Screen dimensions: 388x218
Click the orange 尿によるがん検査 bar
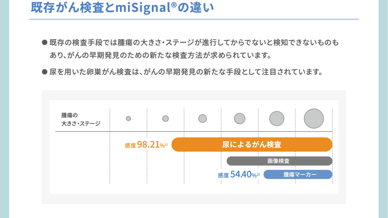(252, 144)
